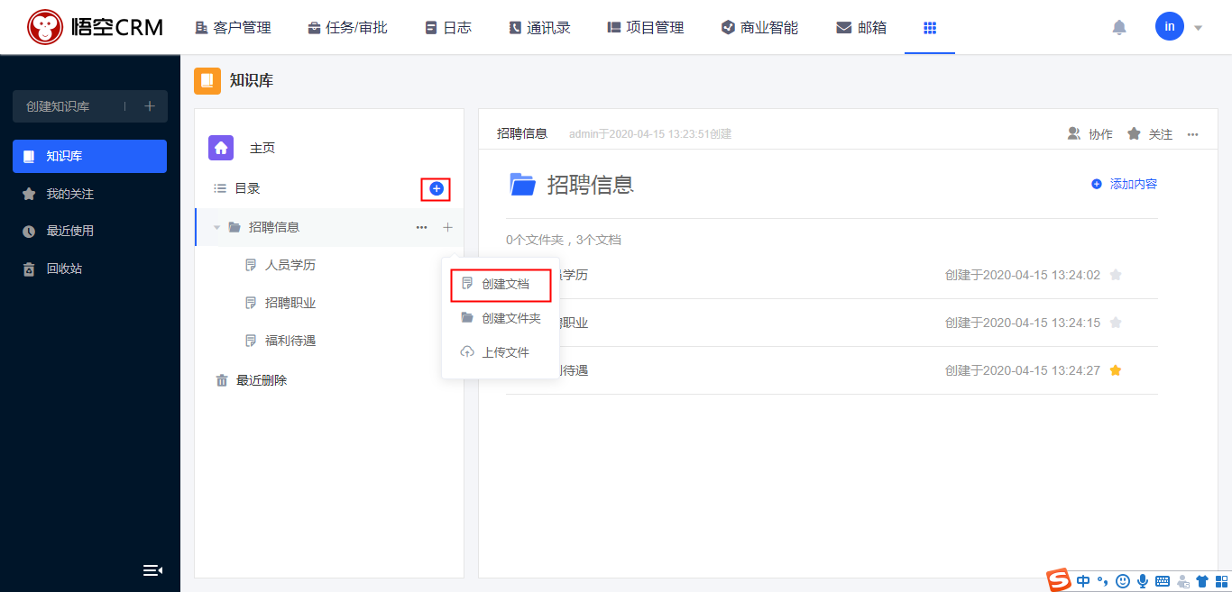Image resolution: width=1232 pixels, height=592 pixels.
Task: Open 项目管理 in top navigation
Action: pos(646,28)
